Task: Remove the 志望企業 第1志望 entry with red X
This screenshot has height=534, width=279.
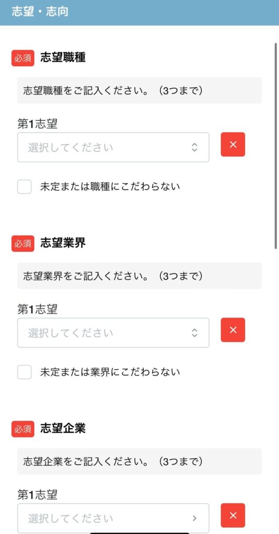Action: 233,515
